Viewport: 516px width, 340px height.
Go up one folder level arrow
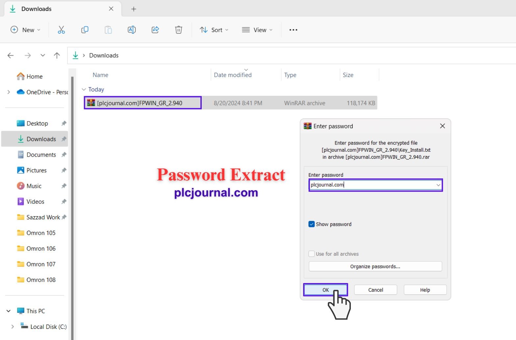pos(57,56)
